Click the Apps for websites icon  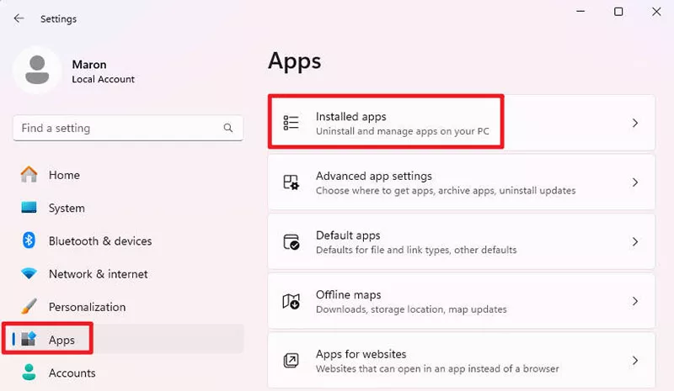pyautogui.click(x=291, y=360)
